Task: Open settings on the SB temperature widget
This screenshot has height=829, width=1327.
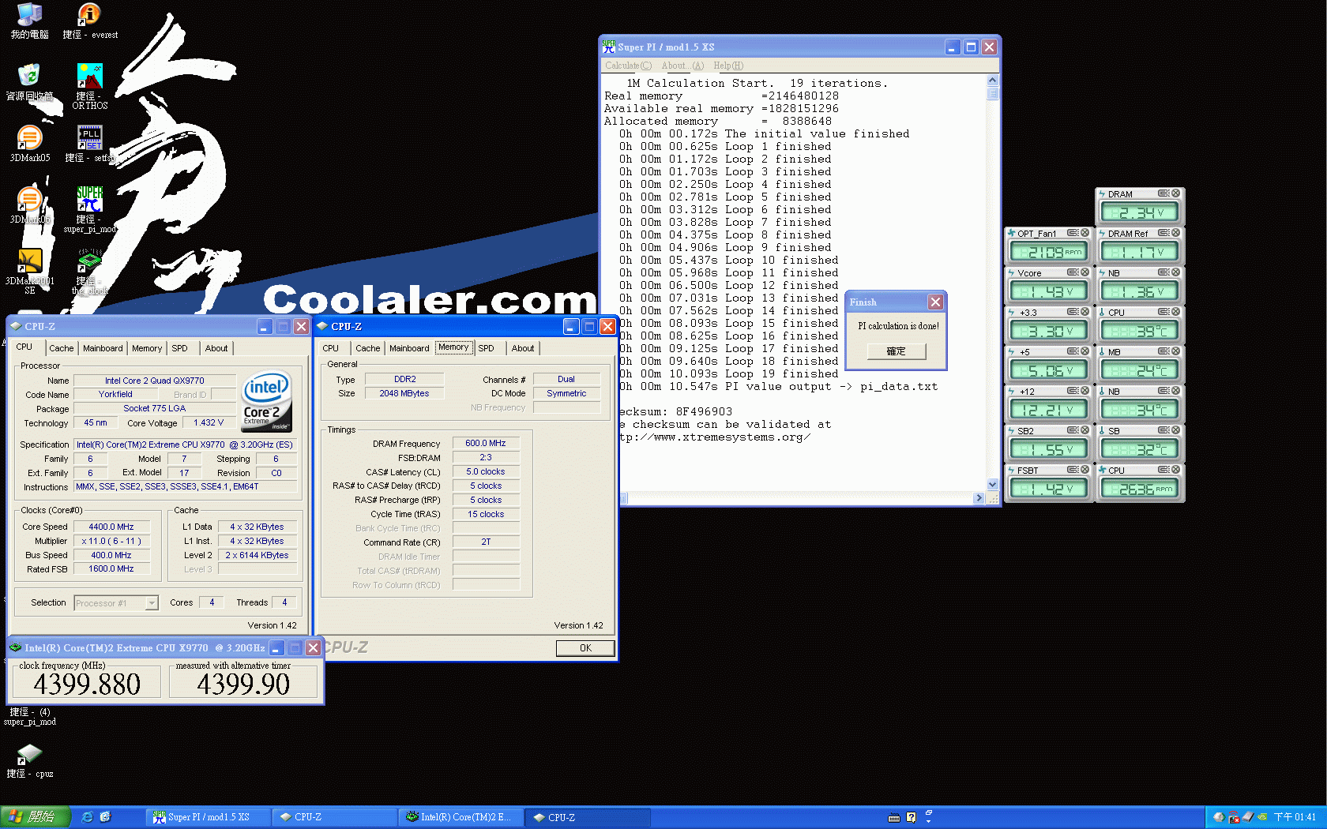Action: 1164,430
